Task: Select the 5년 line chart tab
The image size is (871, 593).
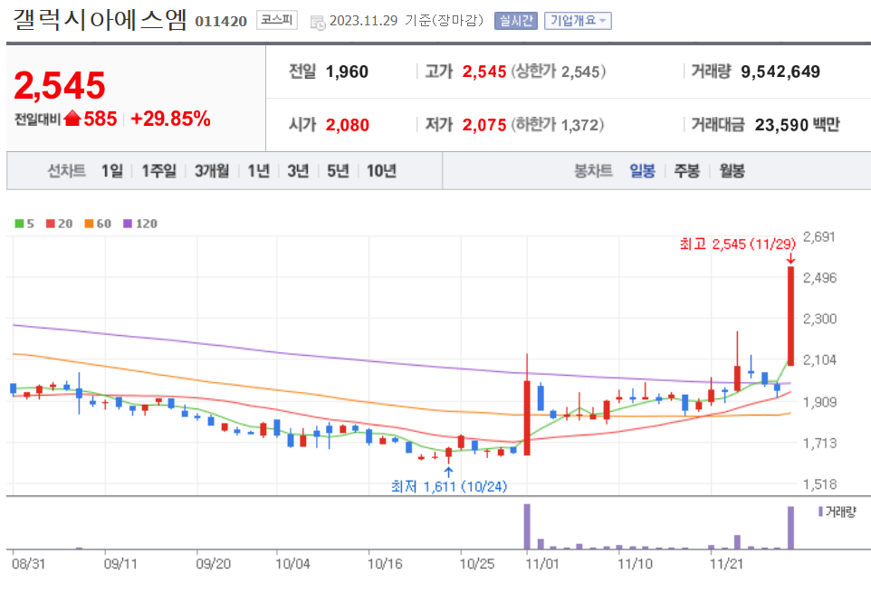Action: (338, 170)
